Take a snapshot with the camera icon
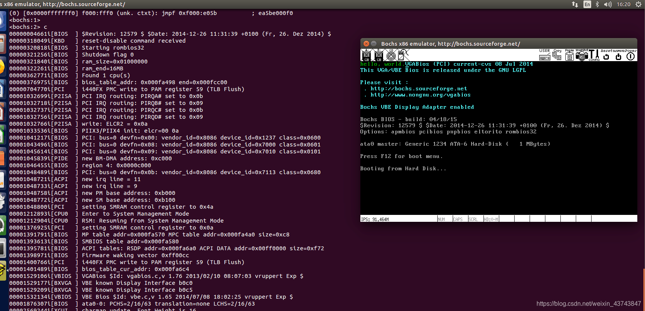The image size is (645, 311). 582,55
